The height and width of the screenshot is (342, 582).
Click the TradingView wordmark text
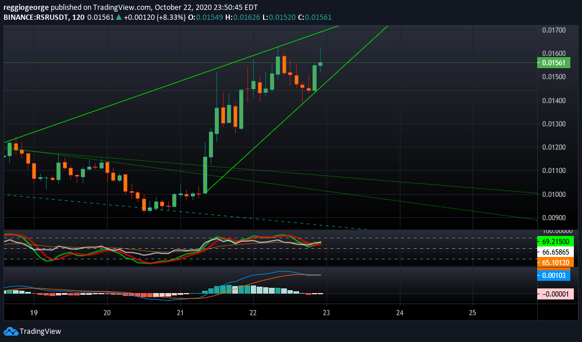pyautogui.click(x=40, y=331)
